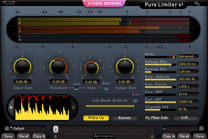This screenshot has height=139, width=208.
Task: Click the Release Min slider
Action: (161, 72)
